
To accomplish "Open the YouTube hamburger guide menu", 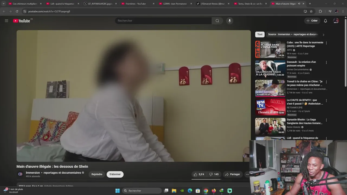I will click(x=7, y=21).
